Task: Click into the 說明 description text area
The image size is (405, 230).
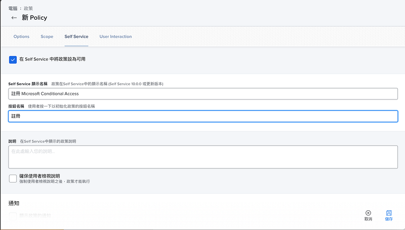Action: (x=202, y=156)
